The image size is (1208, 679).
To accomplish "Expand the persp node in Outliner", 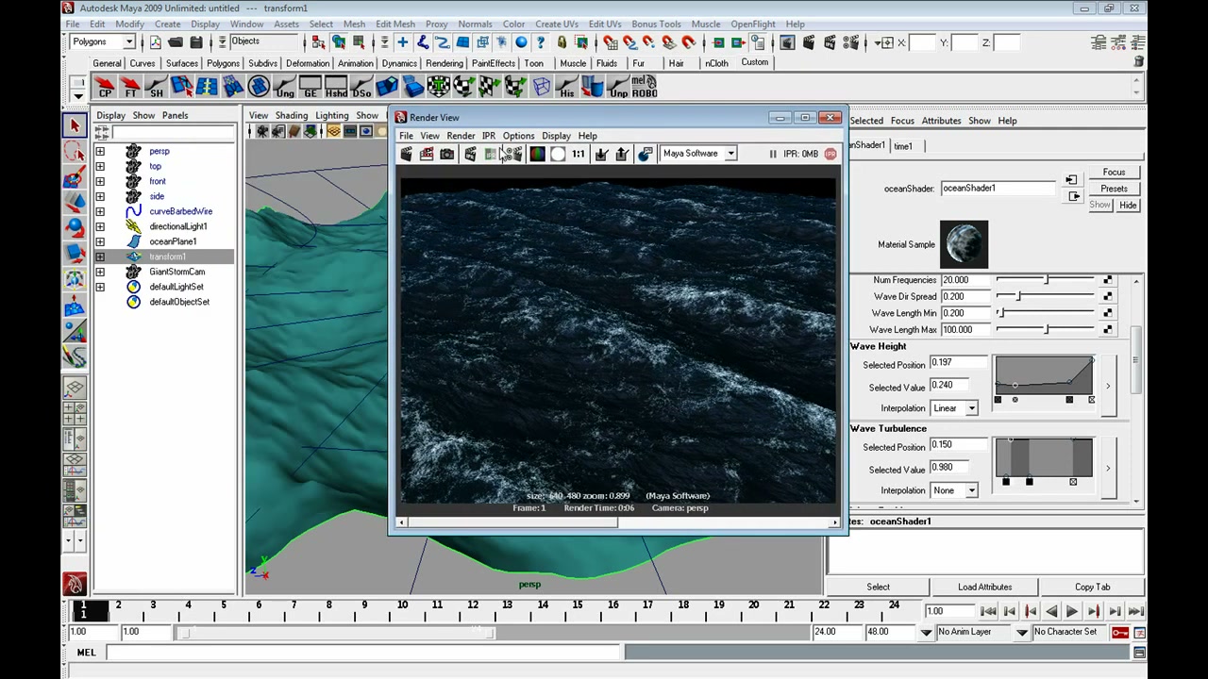I will pyautogui.click(x=100, y=151).
